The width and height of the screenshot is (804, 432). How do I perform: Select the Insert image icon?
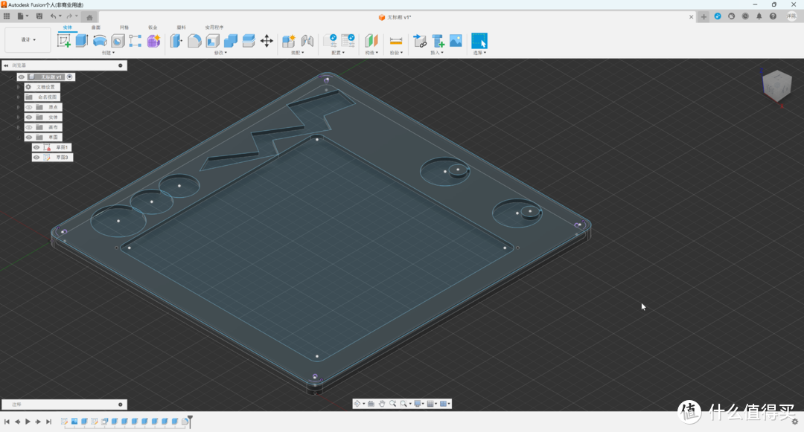(456, 41)
